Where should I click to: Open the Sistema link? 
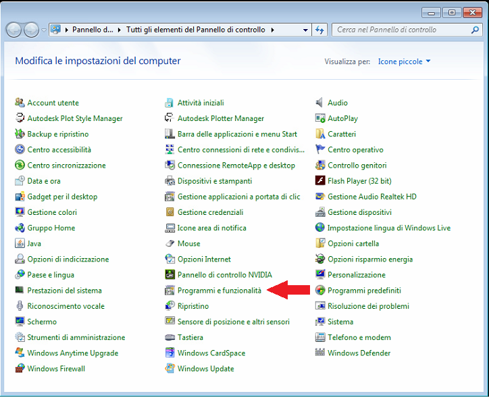(x=340, y=321)
